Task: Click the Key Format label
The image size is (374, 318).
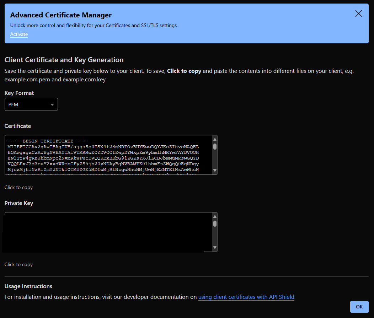Action: coord(19,93)
